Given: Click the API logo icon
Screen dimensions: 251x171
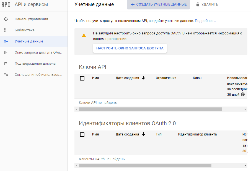Looking at the screenshot, I should coord(6,4).
